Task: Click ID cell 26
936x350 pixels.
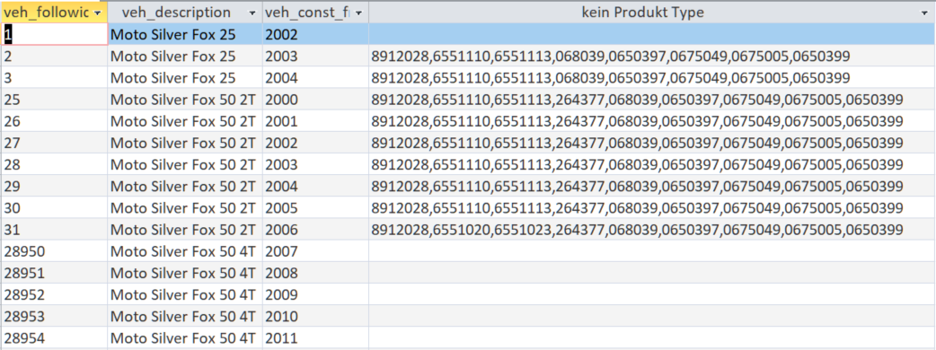Action: pos(54,122)
